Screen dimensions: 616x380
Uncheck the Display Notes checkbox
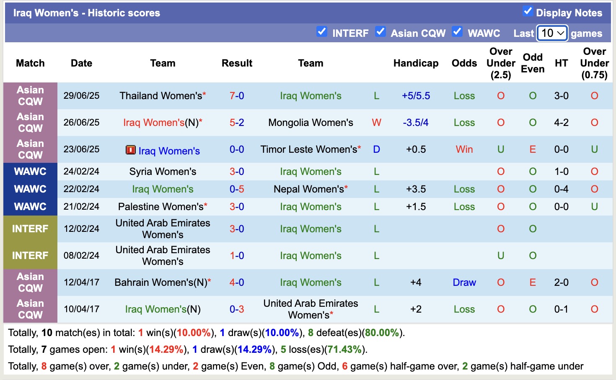click(x=528, y=12)
